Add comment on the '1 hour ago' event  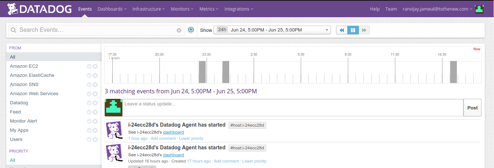(164, 138)
